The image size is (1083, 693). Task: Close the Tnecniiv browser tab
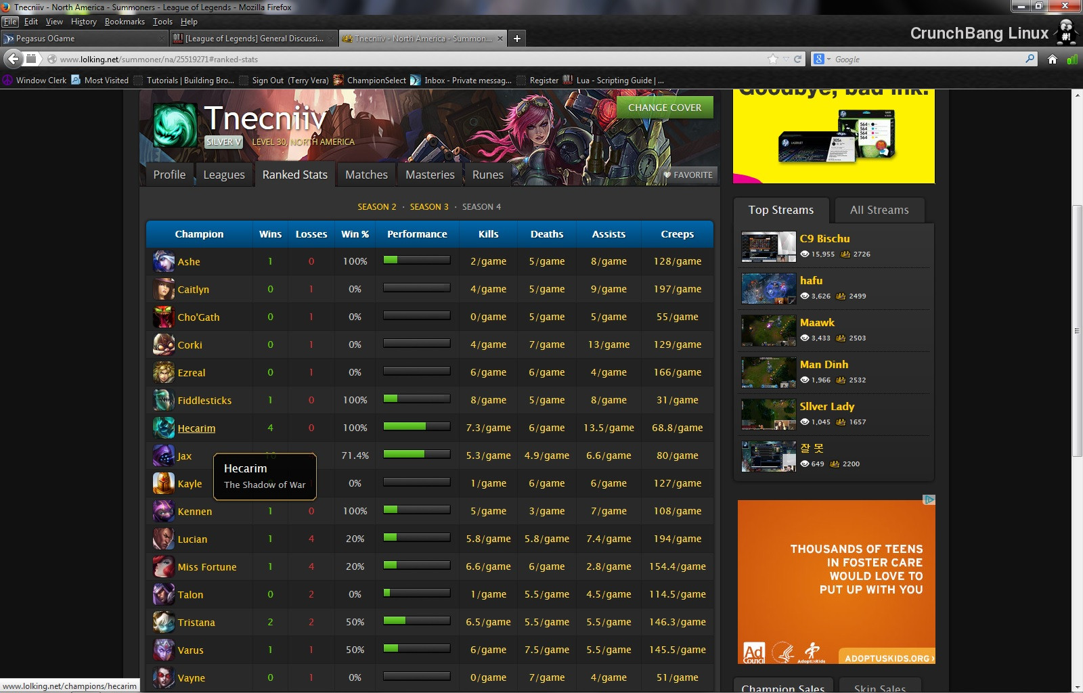point(500,39)
